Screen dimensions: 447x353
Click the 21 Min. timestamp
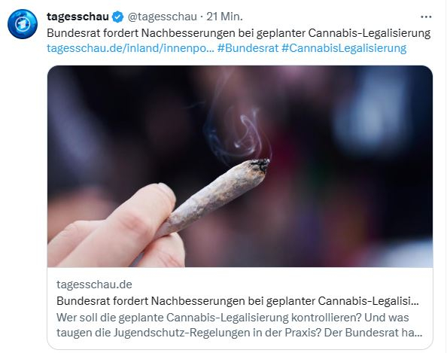coord(225,17)
